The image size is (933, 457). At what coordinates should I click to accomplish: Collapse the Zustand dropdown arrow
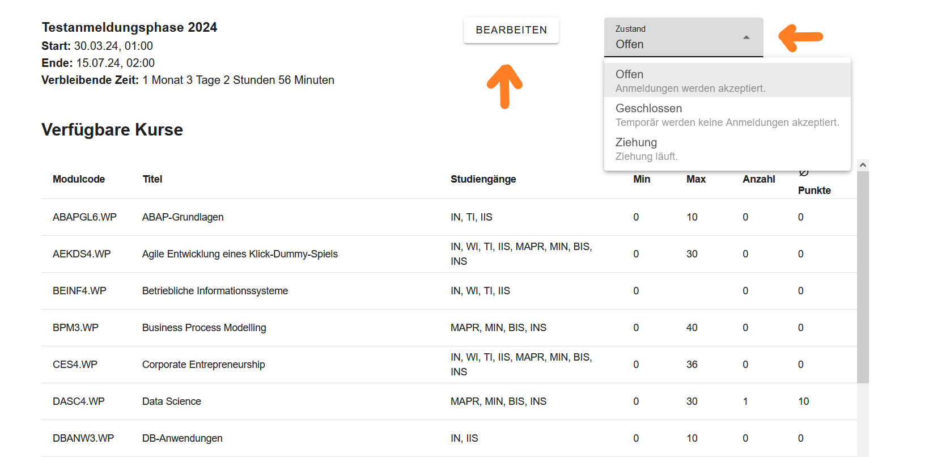(746, 37)
